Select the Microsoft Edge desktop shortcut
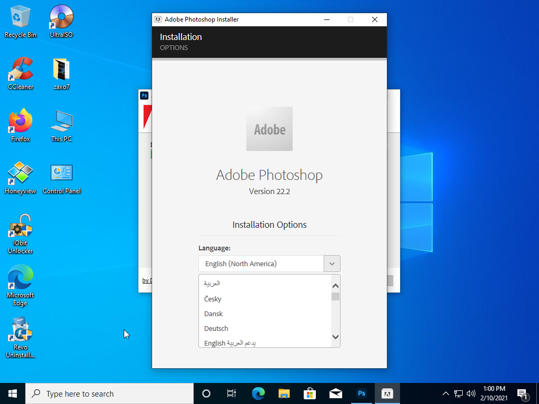Screen dimensions: 539x404 point(21,286)
